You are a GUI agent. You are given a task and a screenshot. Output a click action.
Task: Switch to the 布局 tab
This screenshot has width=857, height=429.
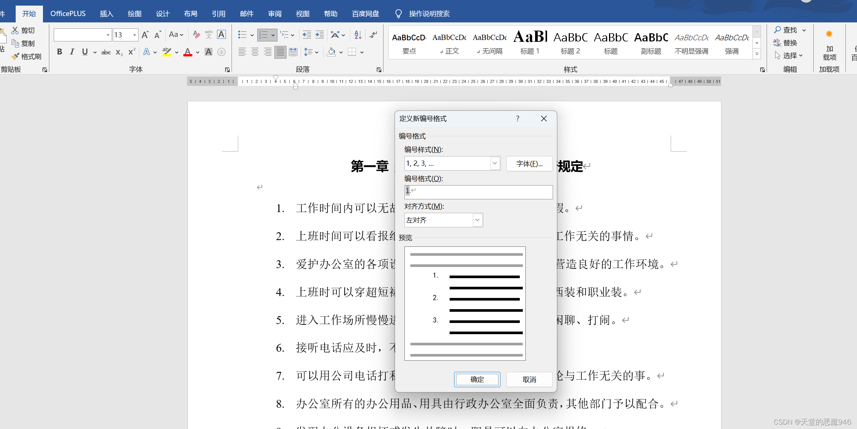click(x=190, y=14)
